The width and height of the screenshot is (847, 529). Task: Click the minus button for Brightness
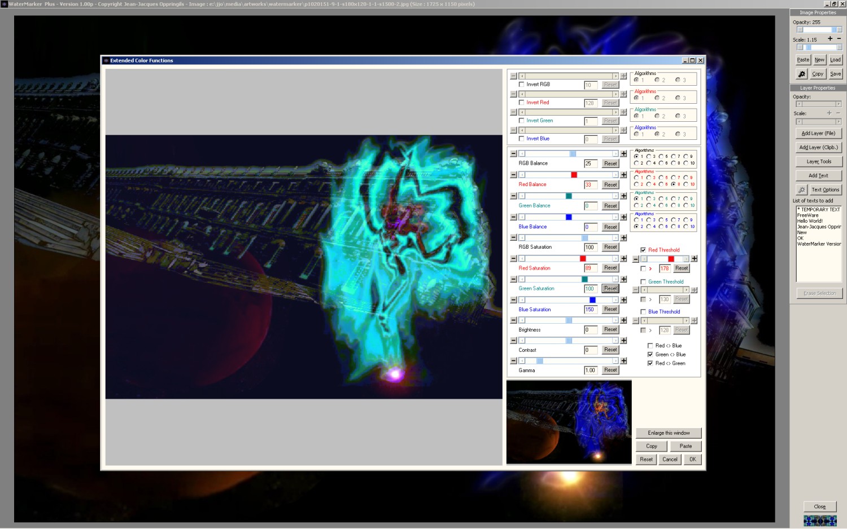tap(513, 320)
